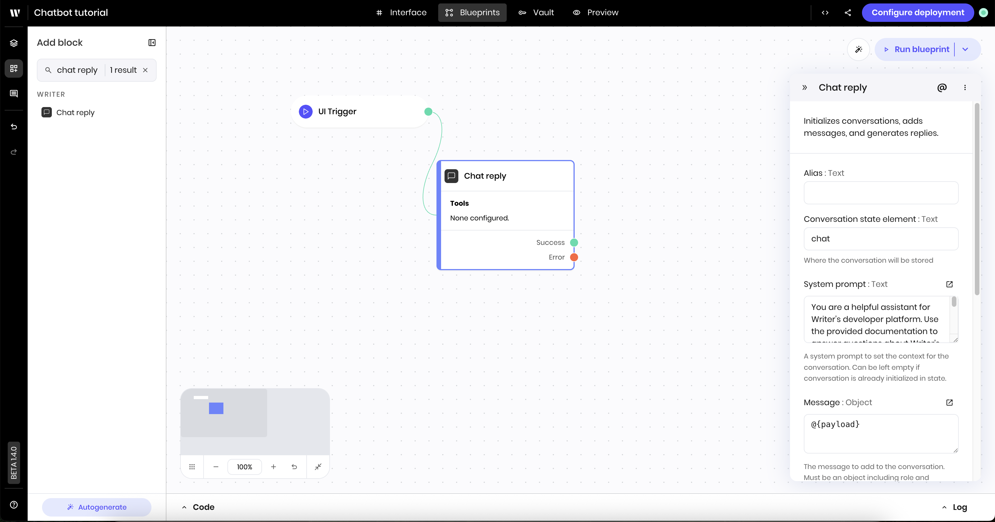The image size is (995, 522).
Task: Click the share icon in top bar
Action: click(848, 13)
